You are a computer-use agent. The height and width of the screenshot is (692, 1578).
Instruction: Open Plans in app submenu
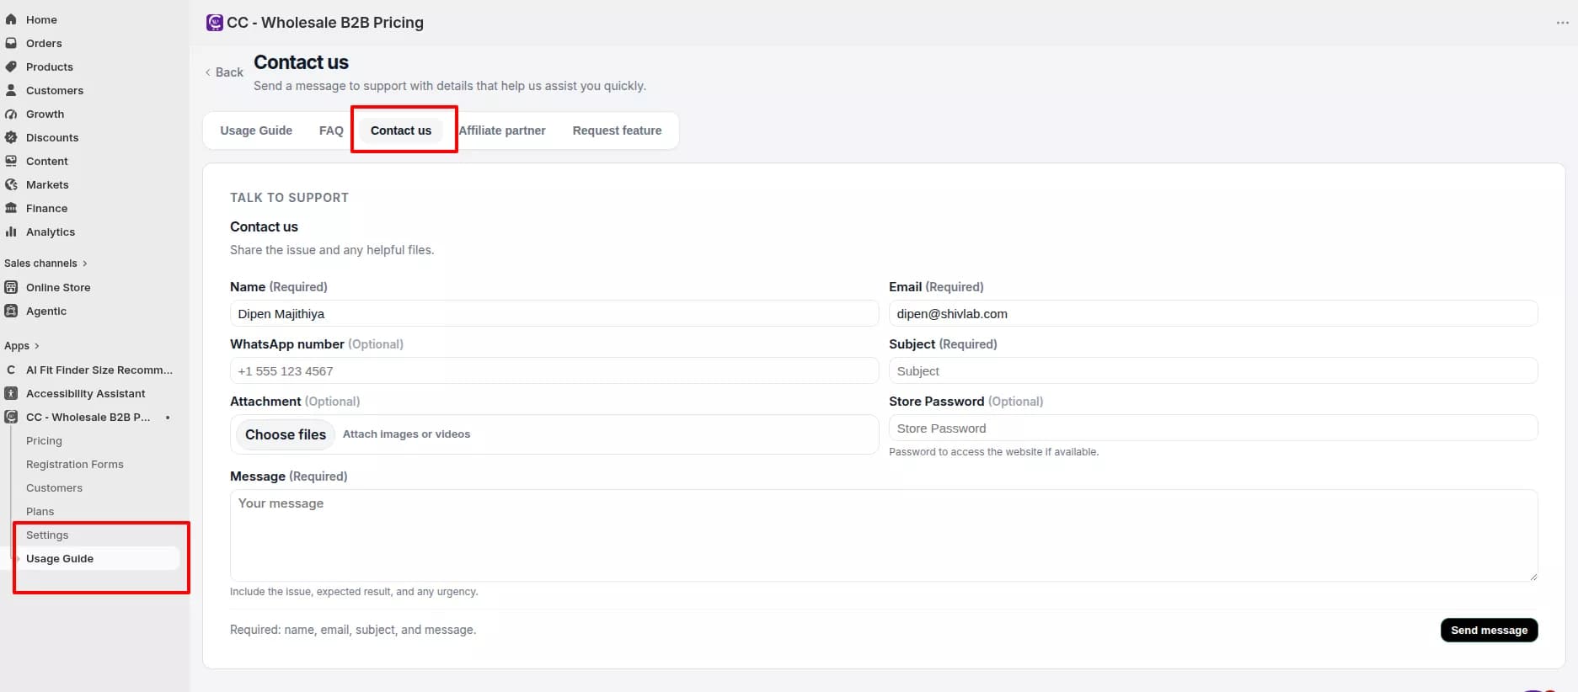pos(40,511)
